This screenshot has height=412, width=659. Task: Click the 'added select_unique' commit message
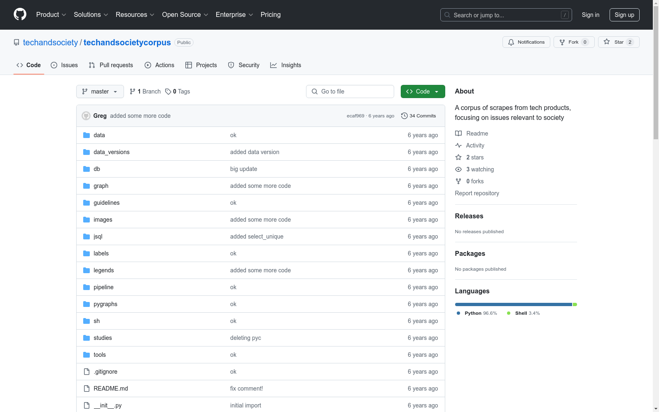257,236
